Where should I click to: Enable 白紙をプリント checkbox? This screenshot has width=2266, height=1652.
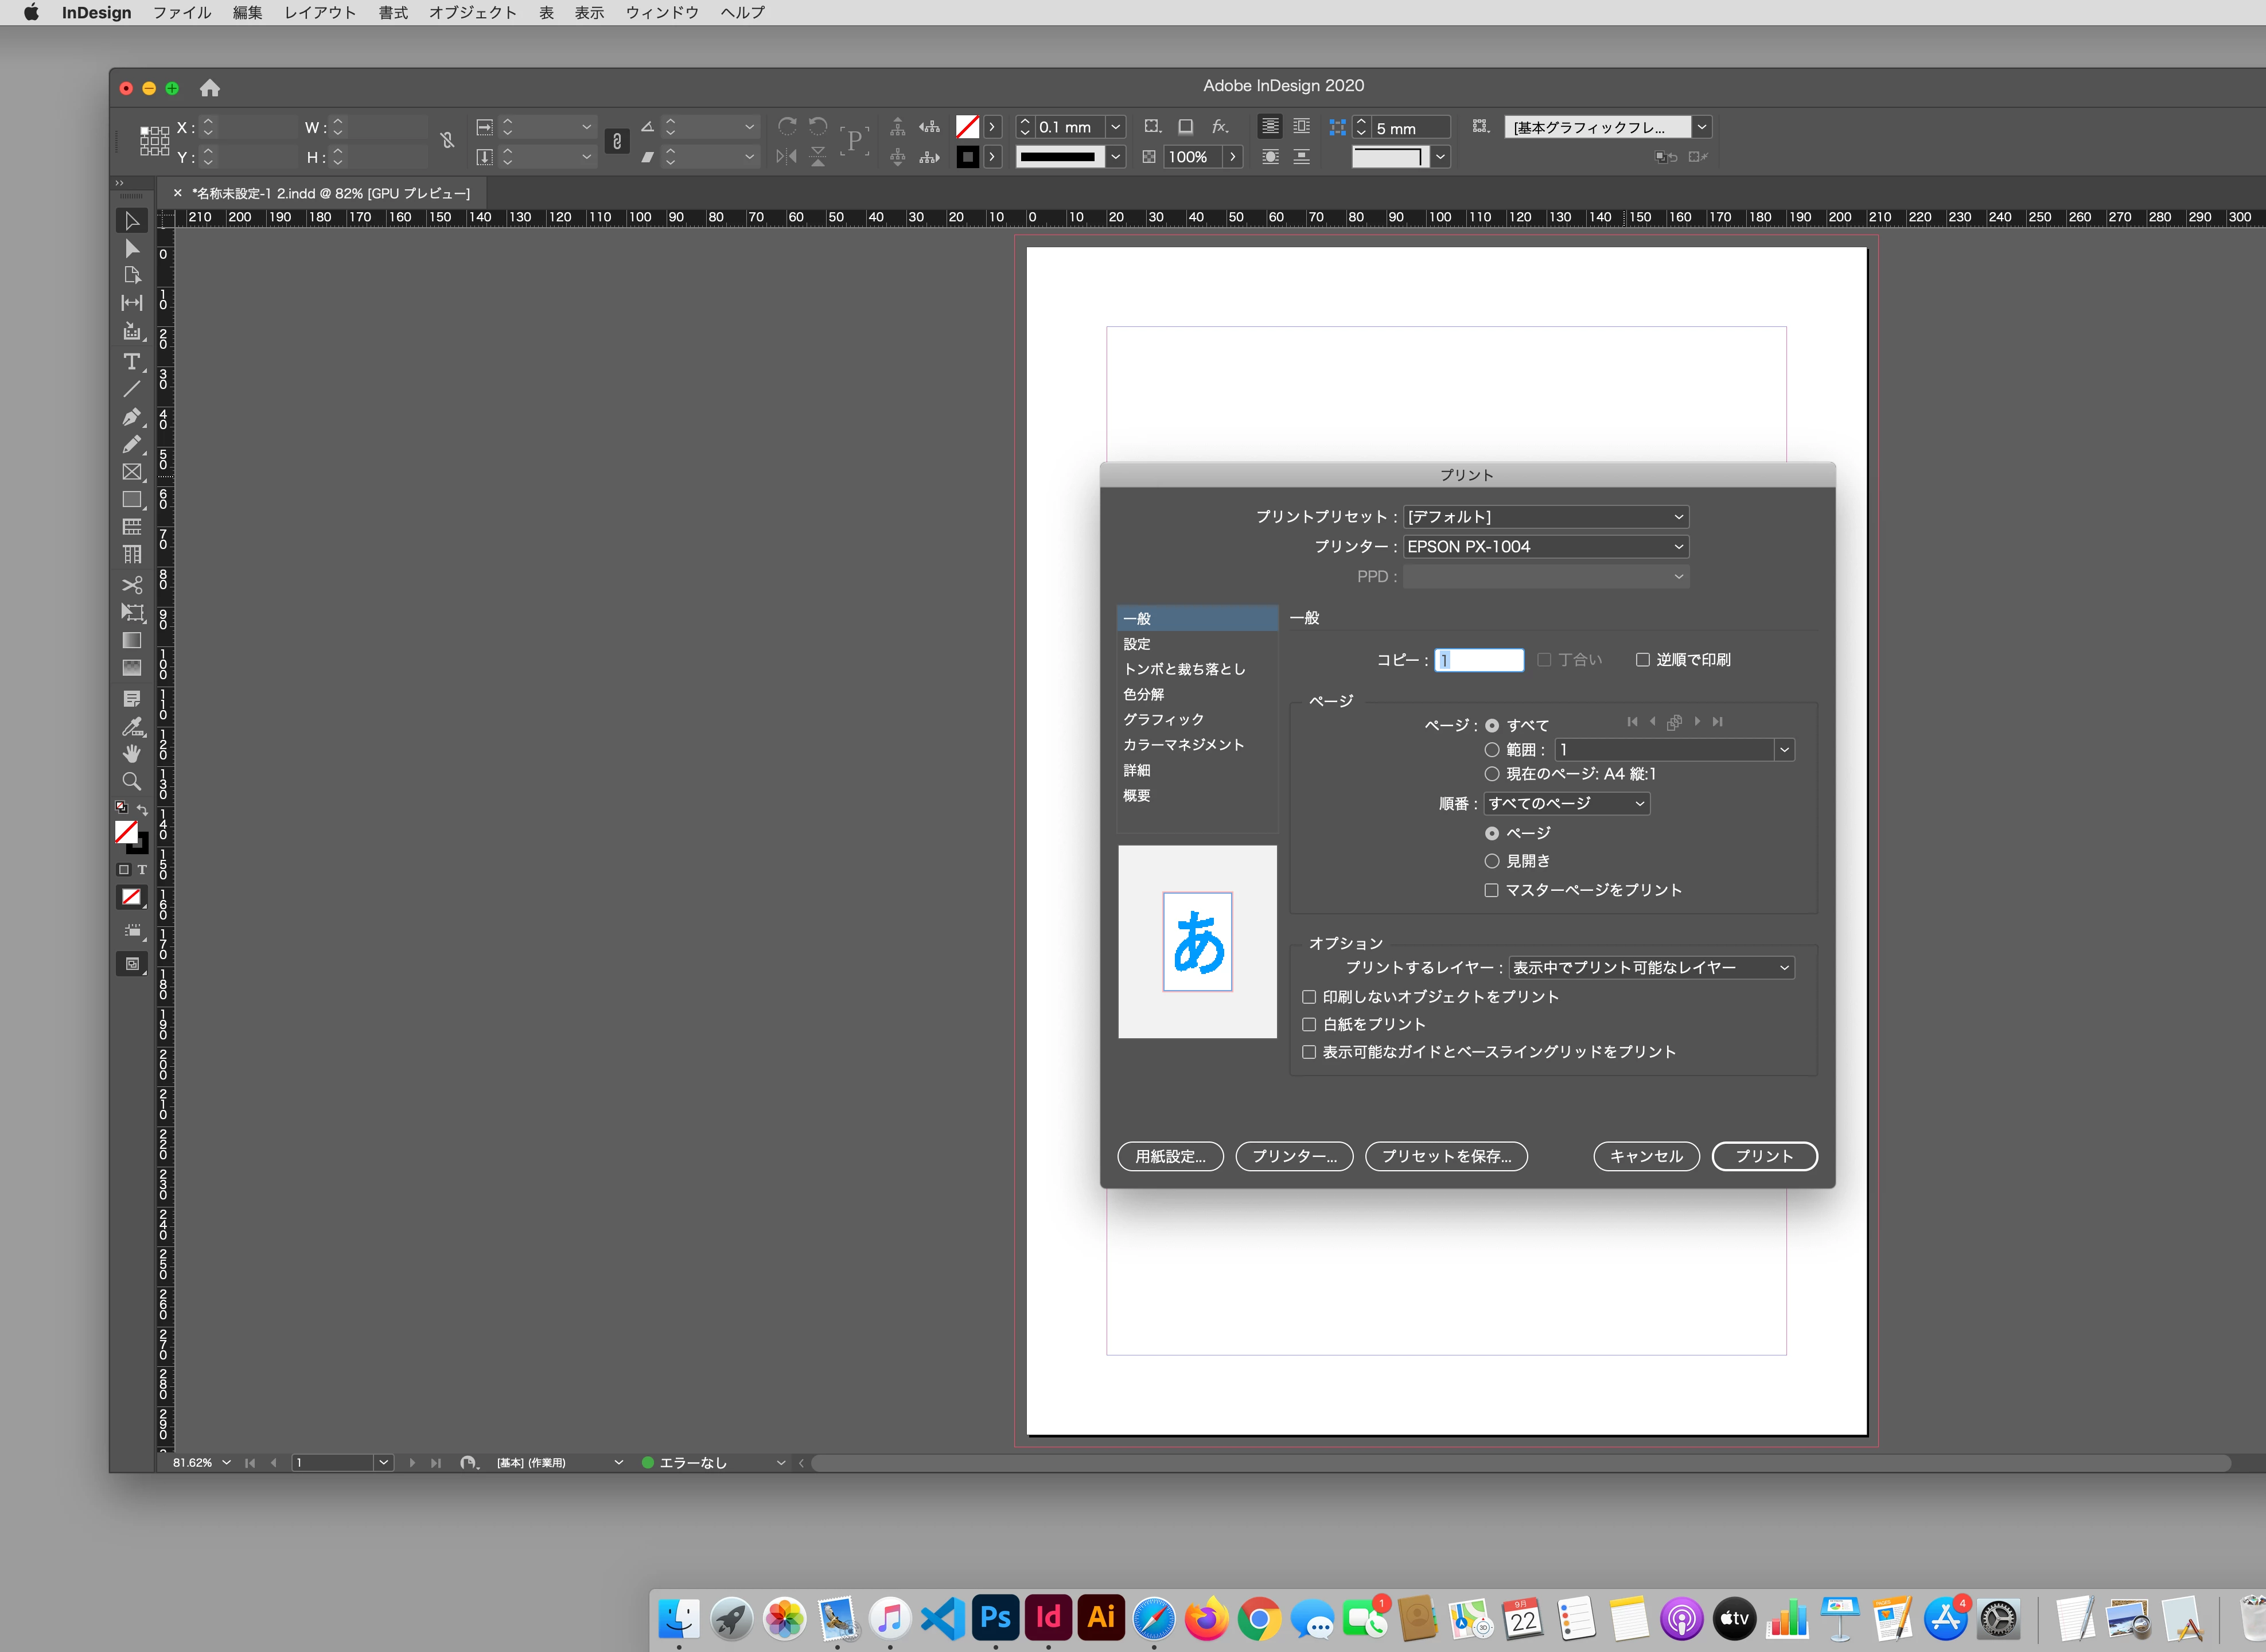pos(1309,1024)
